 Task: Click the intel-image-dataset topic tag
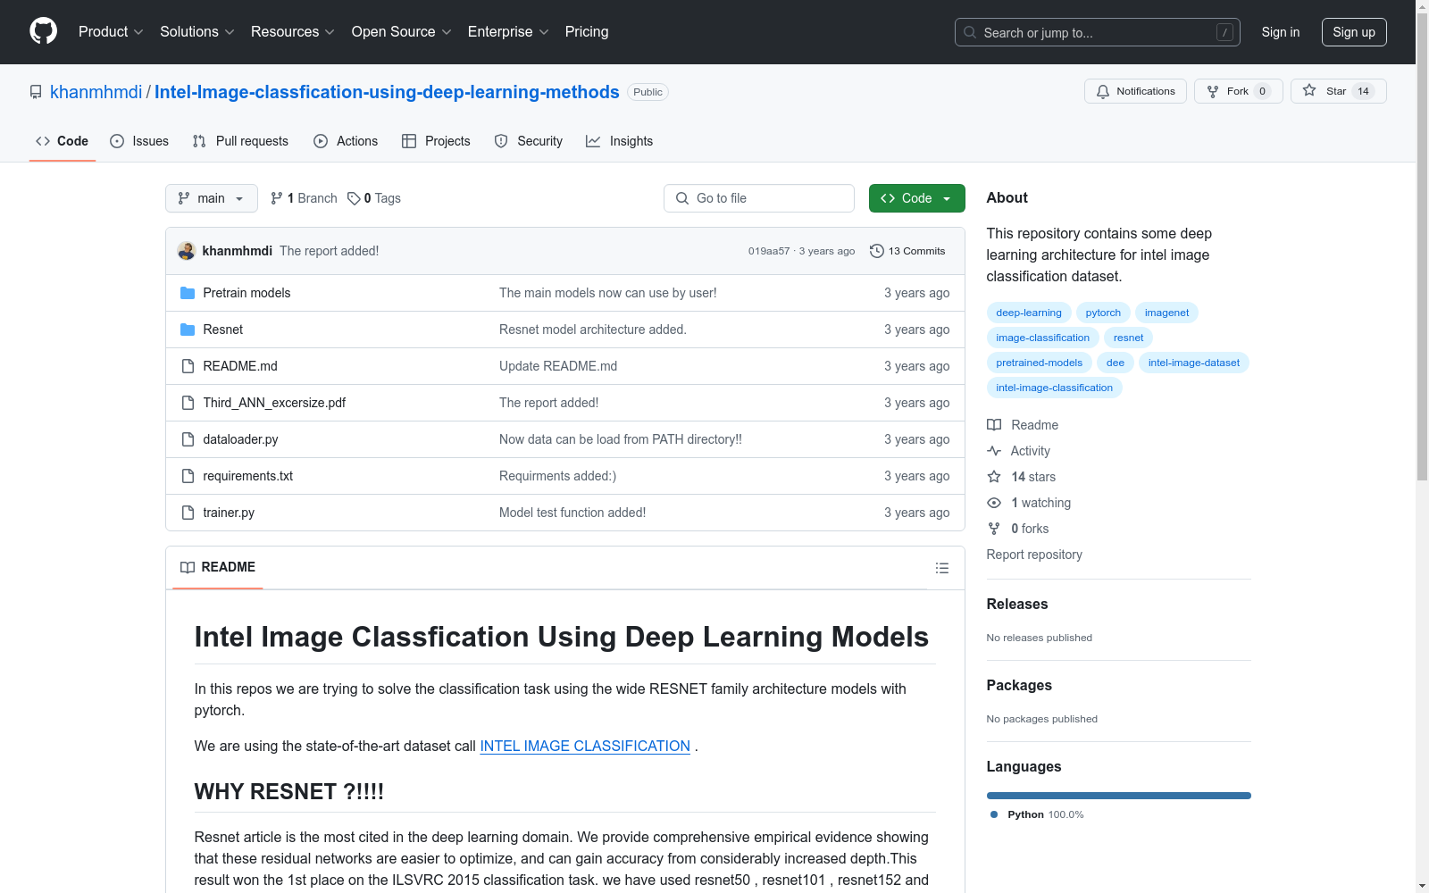pos(1194,363)
